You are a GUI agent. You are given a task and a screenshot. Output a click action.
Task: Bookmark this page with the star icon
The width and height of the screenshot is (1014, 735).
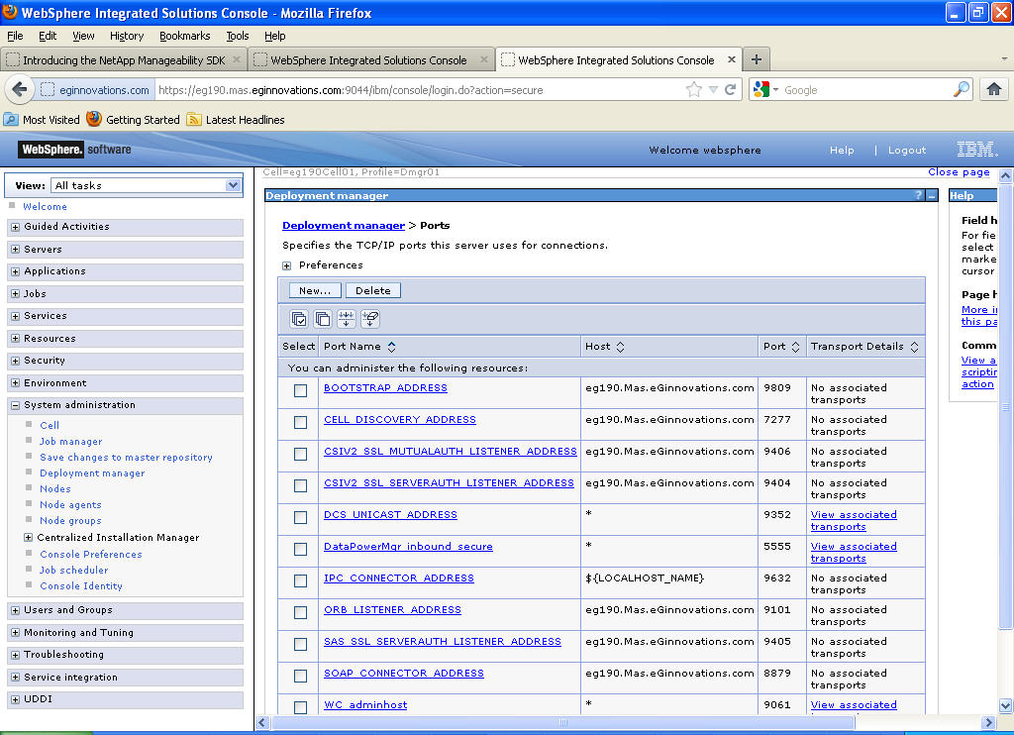(x=694, y=90)
